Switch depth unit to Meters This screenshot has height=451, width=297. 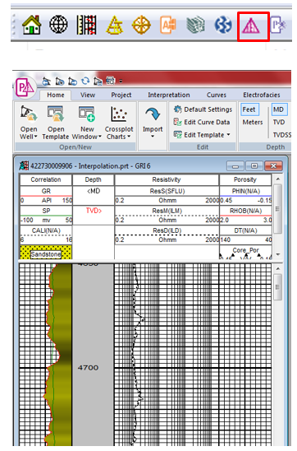[253, 123]
